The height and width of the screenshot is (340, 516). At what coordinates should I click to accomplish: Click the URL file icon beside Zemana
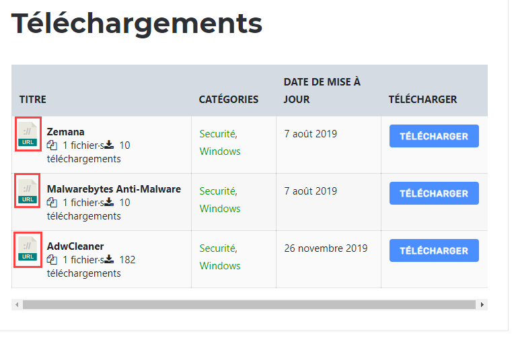[x=28, y=134]
